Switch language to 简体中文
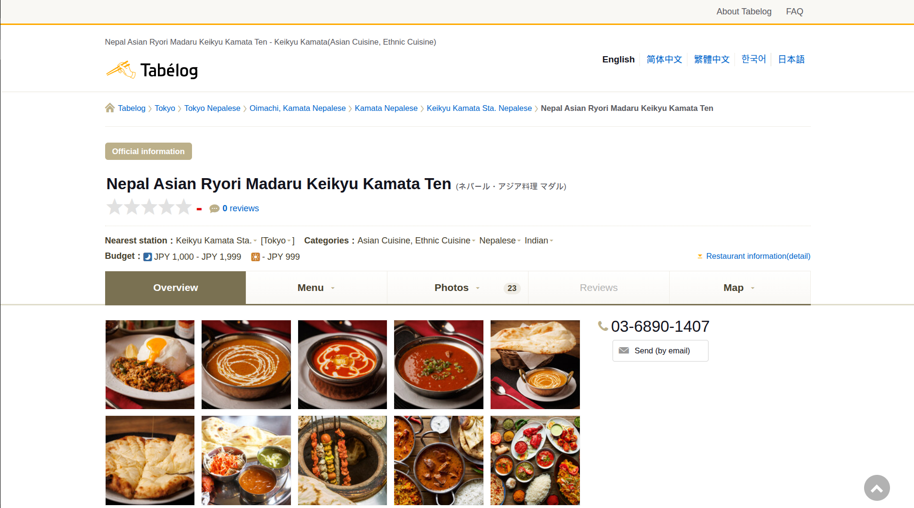The width and height of the screenshot is (914, 508). coord(664,60)
